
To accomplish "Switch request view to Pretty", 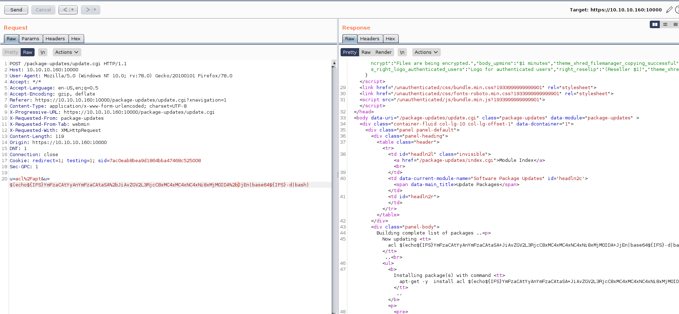I will pos(11,52).
